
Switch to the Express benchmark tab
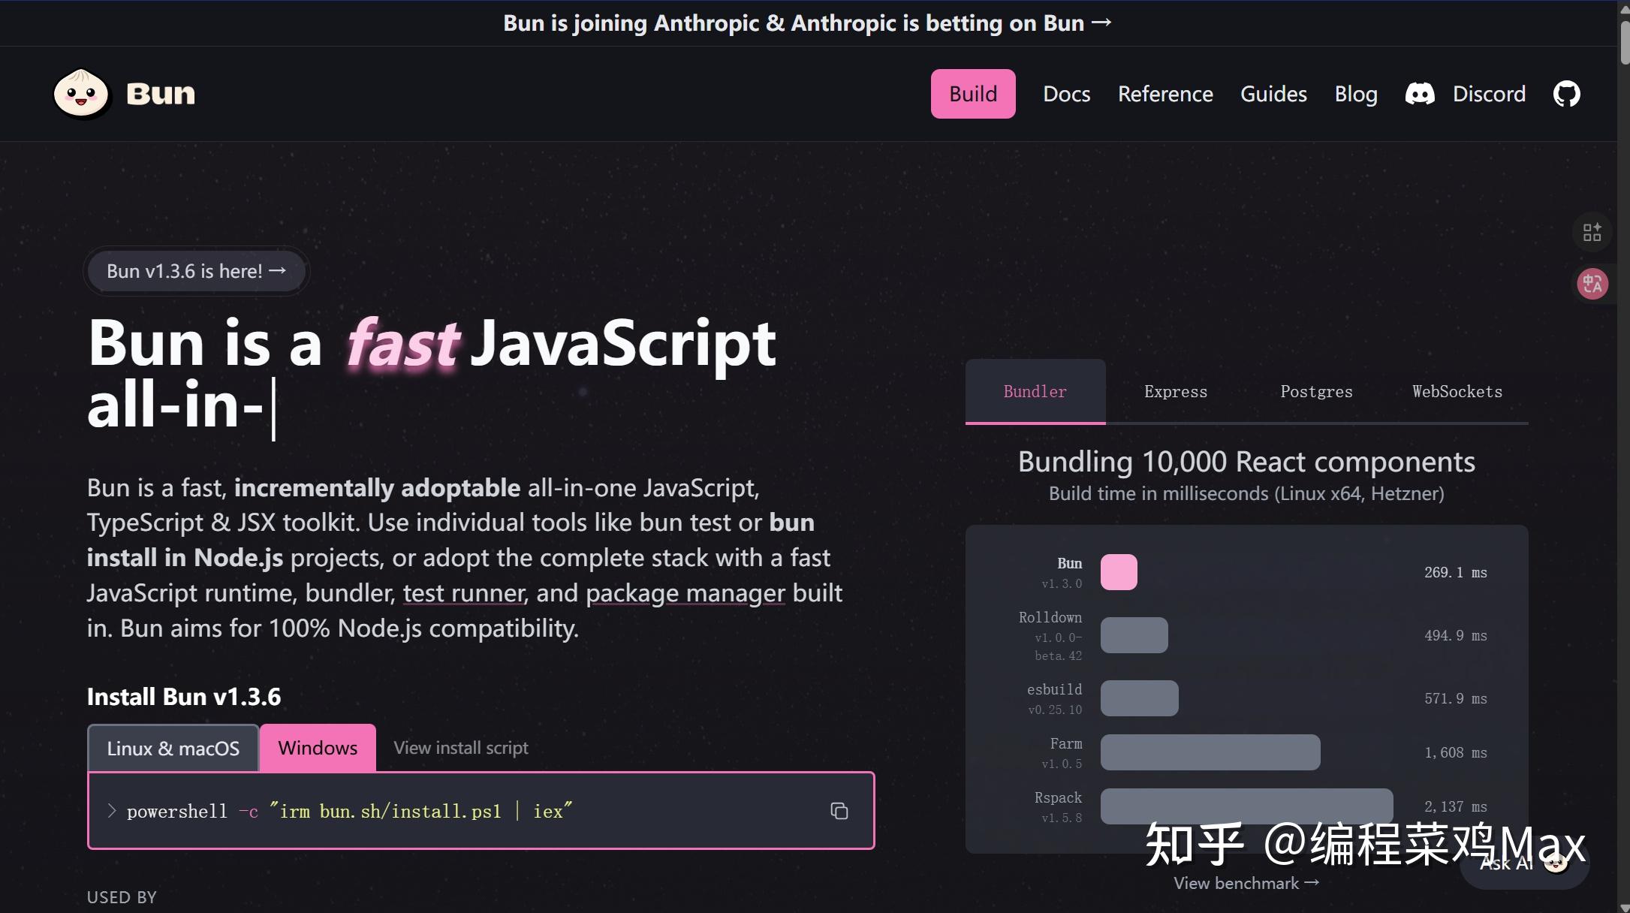(1175, 391)
